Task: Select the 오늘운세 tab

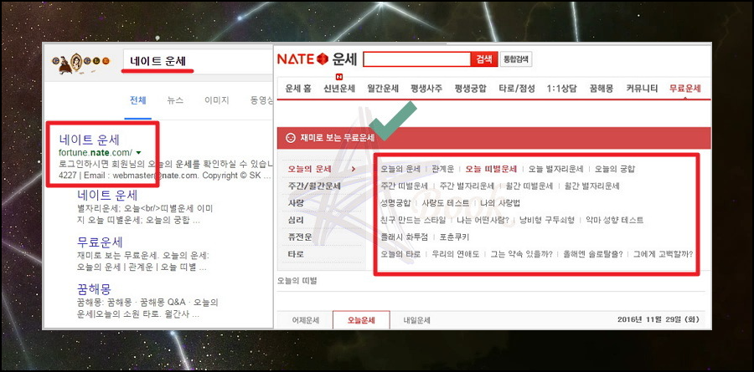Action: pyautogui.click(x=361, y=321)
